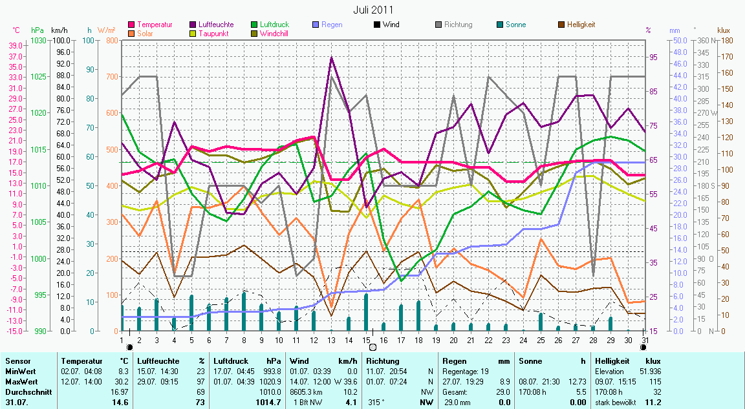This screenshot has width=745, height=409.
Task: Click the Juli 2011 chart title
Action: [373, 10]
